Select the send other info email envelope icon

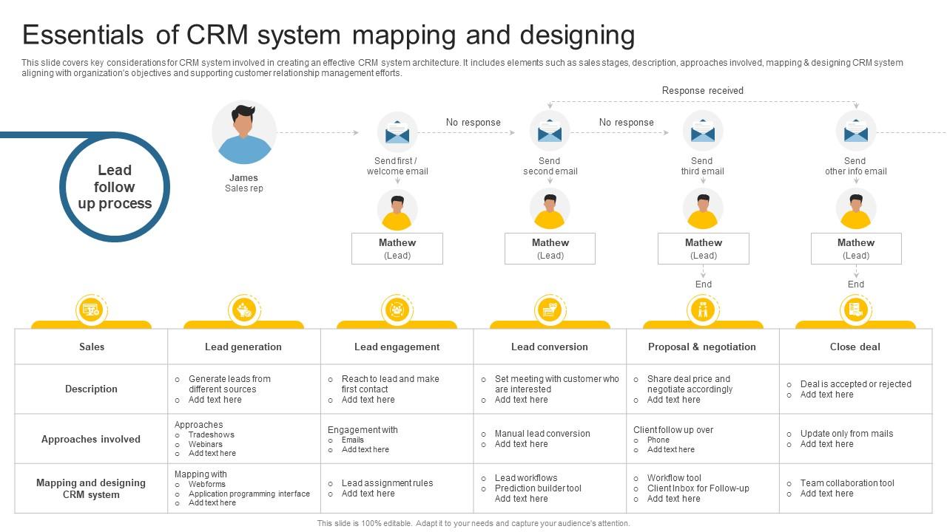[x=855, y=132]
